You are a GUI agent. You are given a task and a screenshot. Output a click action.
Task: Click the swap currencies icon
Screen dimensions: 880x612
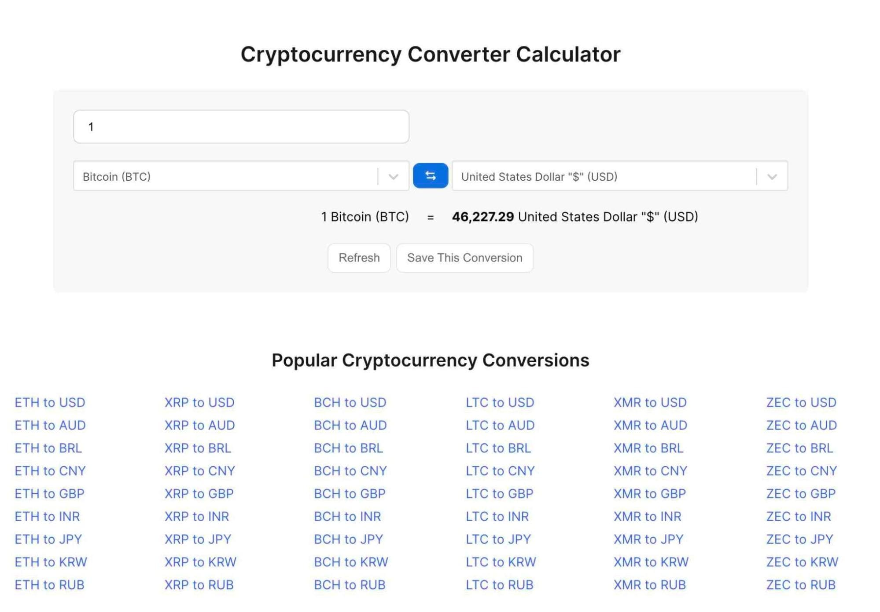click(430, 176)
